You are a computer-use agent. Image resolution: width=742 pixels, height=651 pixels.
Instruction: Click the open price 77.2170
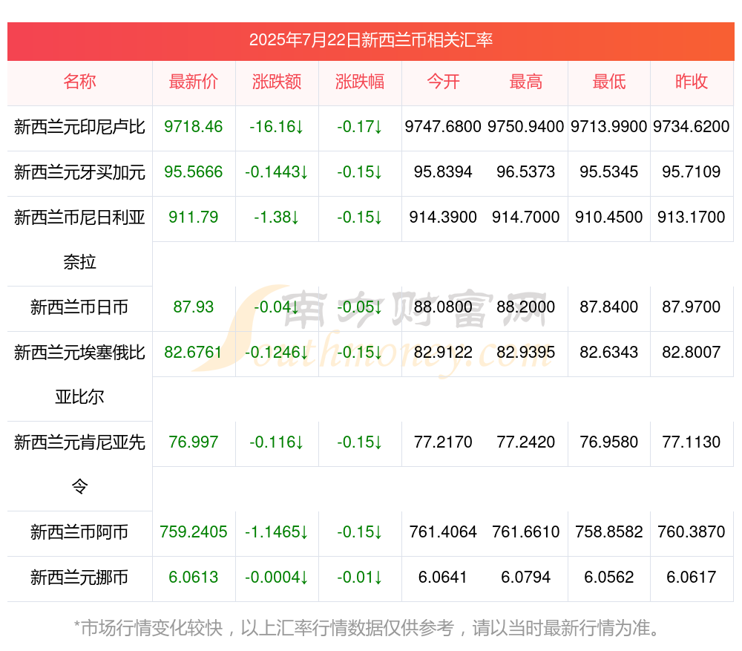coord(443,442)
